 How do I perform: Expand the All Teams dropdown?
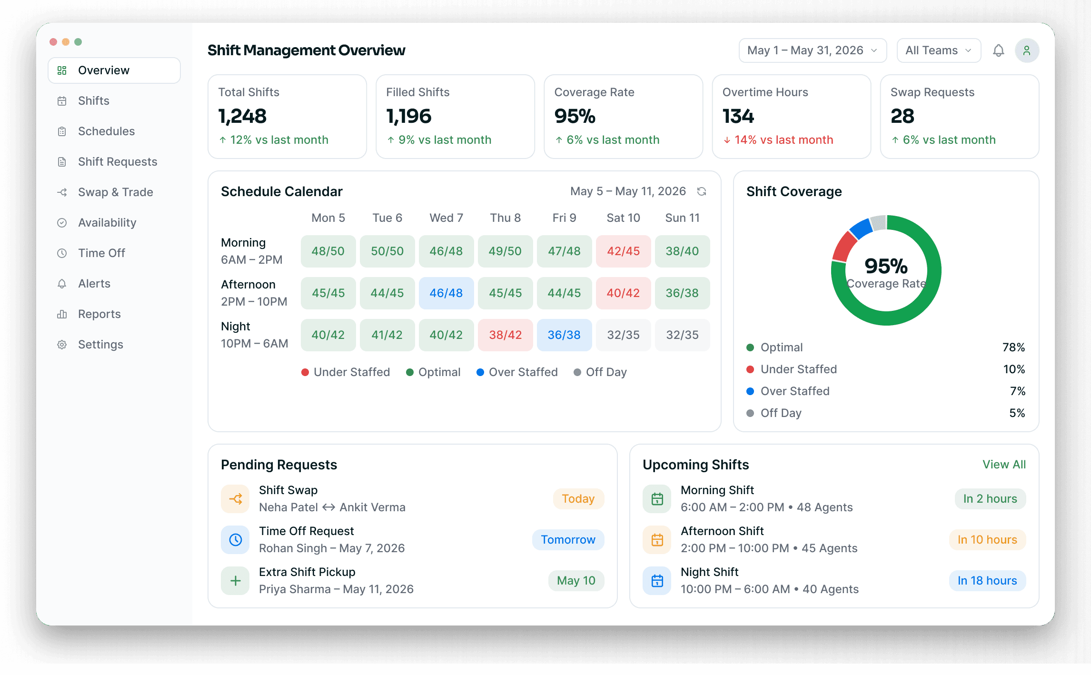[939, 50]
